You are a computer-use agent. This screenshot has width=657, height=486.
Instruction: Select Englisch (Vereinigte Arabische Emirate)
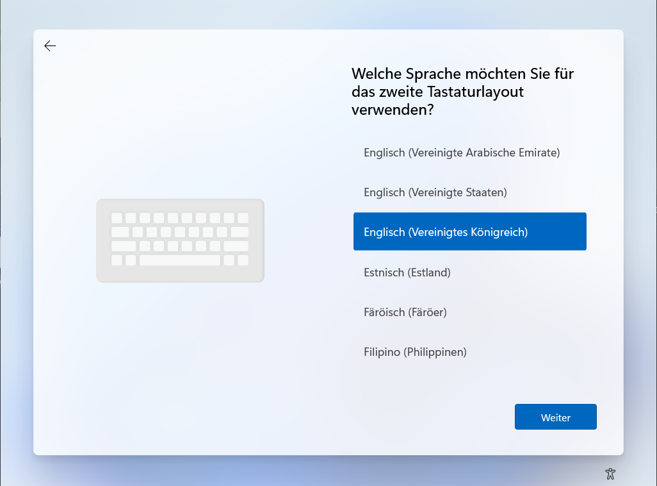462,153
